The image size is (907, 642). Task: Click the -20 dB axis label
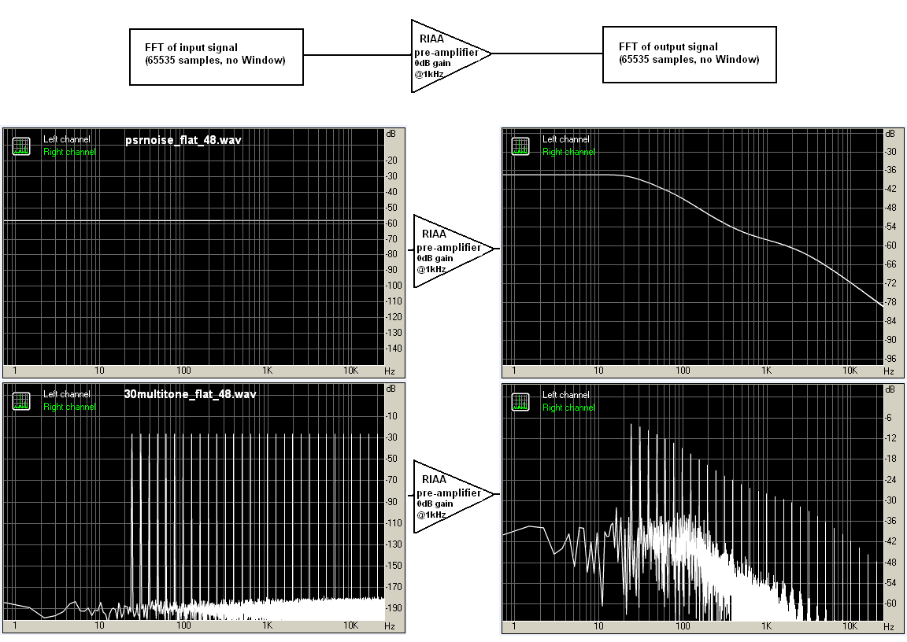pos(391,160)
